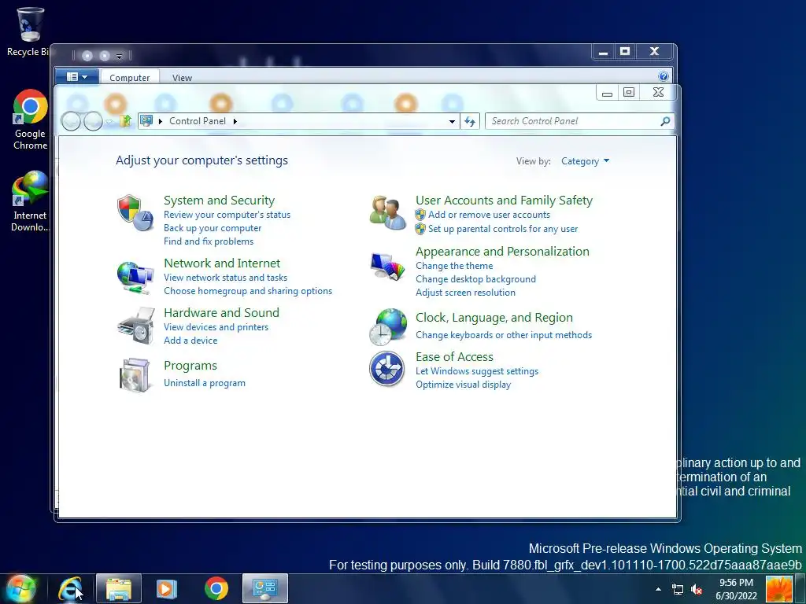
Task: Show hidden tray icons arrow
Action: click(658, 589)
